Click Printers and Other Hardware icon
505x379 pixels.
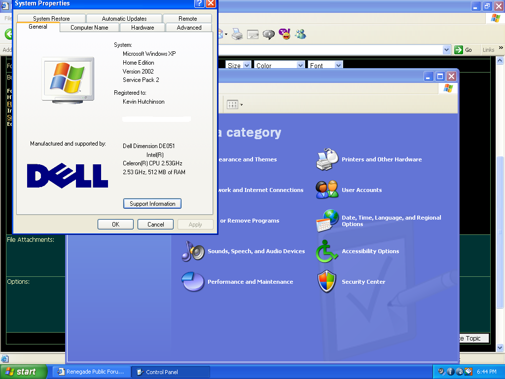point(326,159)
